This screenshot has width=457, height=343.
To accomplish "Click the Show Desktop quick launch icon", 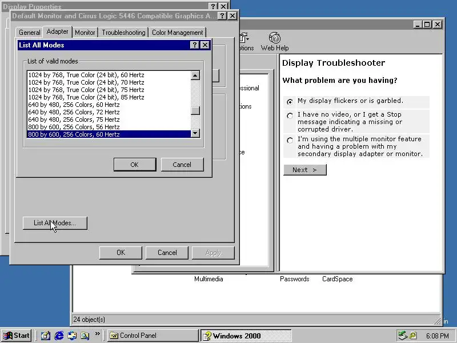I will pos(46,336).
